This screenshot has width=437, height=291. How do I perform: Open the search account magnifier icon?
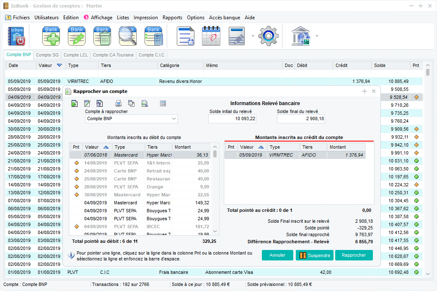pyautogui.click(x=127, y=36)
